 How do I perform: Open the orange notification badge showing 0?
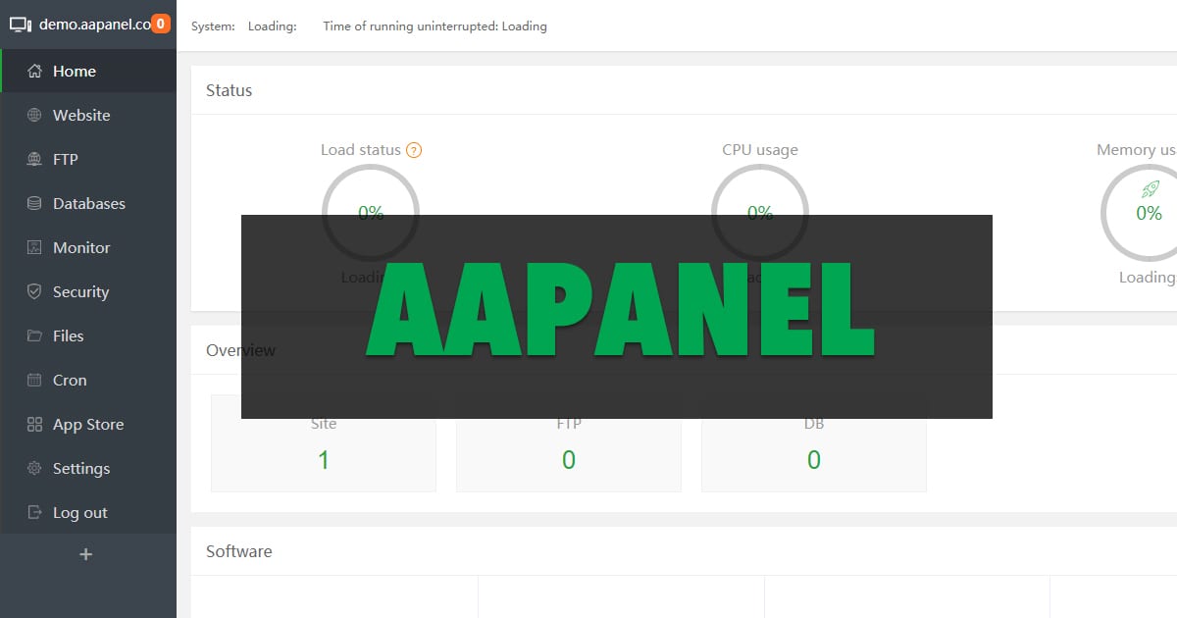tap(160, 24)
